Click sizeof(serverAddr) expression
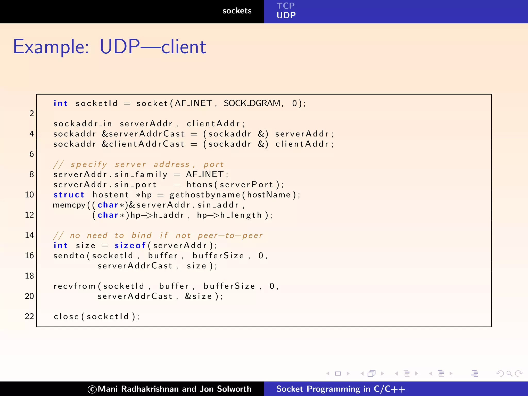The height and width of the screenshot is (396, 528). 163,245
